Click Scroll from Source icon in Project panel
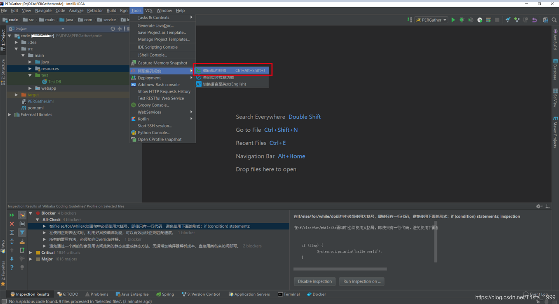This screenshot has width=559, height=304. (113, 29)
